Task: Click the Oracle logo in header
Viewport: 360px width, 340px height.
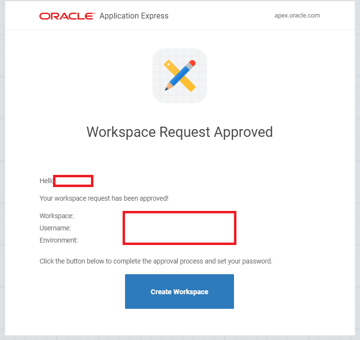Action: coord(67,16)
